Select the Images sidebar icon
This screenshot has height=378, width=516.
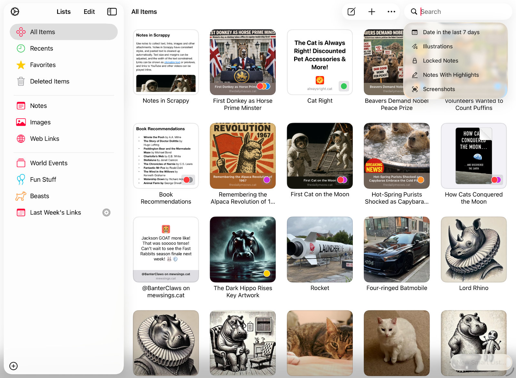point(21,122)
